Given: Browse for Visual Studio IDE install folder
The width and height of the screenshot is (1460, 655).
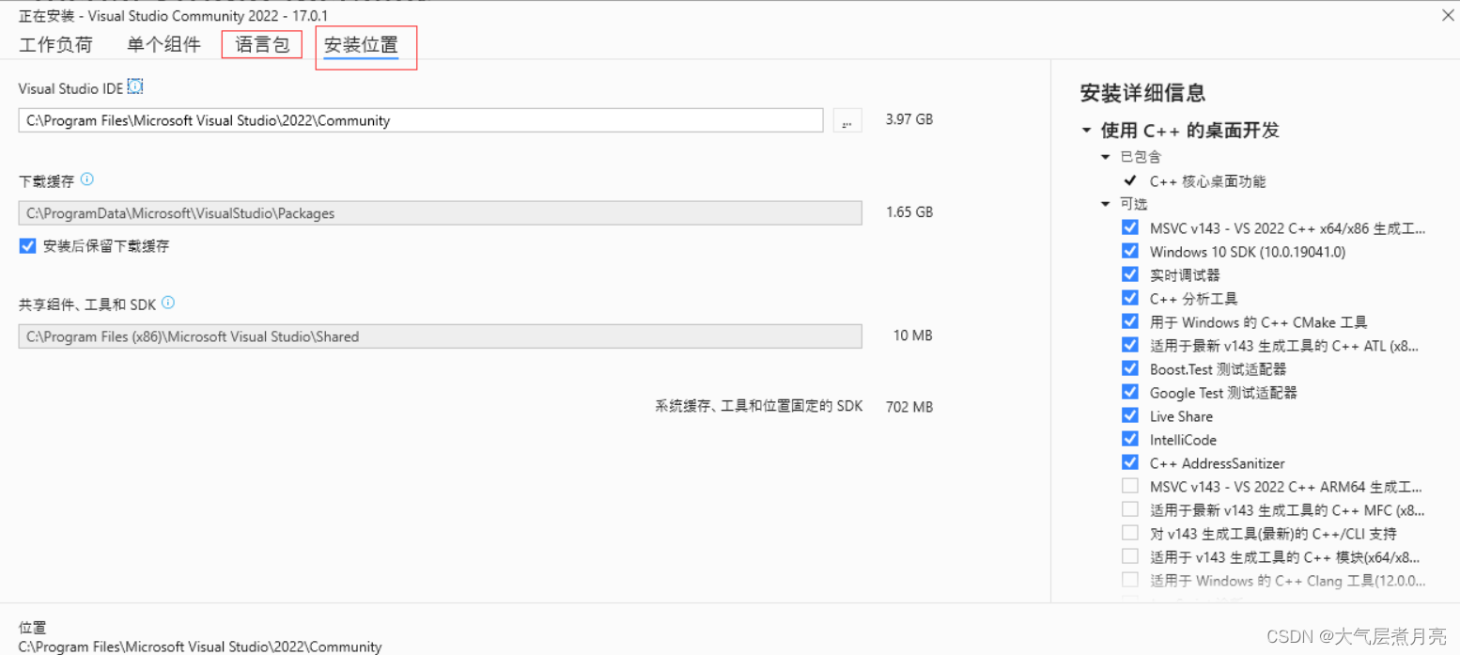Looking at the screenshot, I should click(x=847, y=120).
